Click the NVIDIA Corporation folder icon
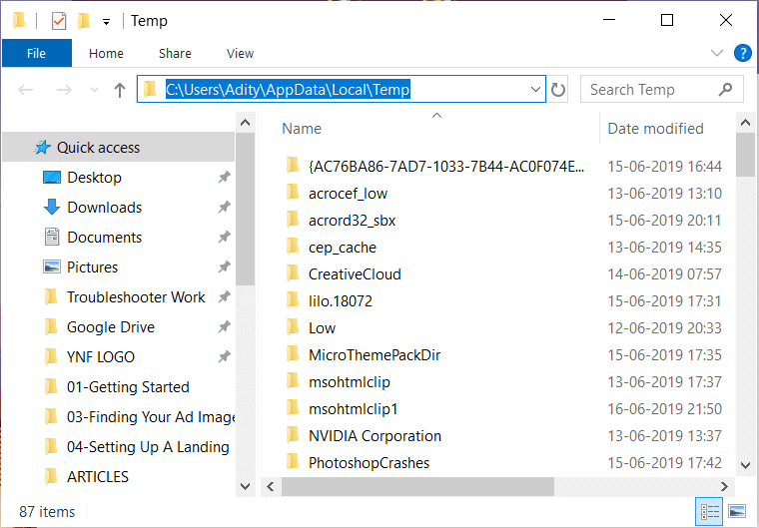This screenshot has width=759, height=528. click(293, 435)
